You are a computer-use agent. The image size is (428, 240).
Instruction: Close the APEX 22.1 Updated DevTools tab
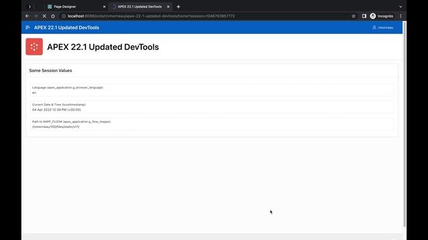(168, 7)
